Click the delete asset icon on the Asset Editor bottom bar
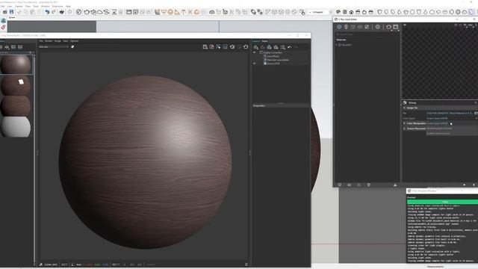This screenshot has width=478, height=269. tap(368, 185)
